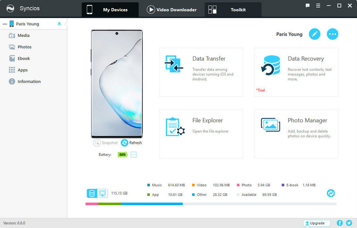Screen dimensions: 357x228
Task: Switch to the My Devices tab
Action: tap(110, 10)
